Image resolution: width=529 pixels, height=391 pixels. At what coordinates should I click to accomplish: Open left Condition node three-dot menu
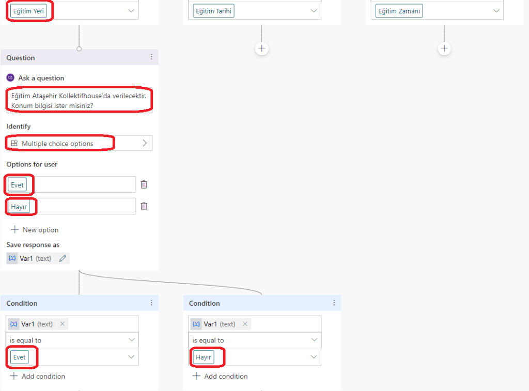(x=151, y=303)
